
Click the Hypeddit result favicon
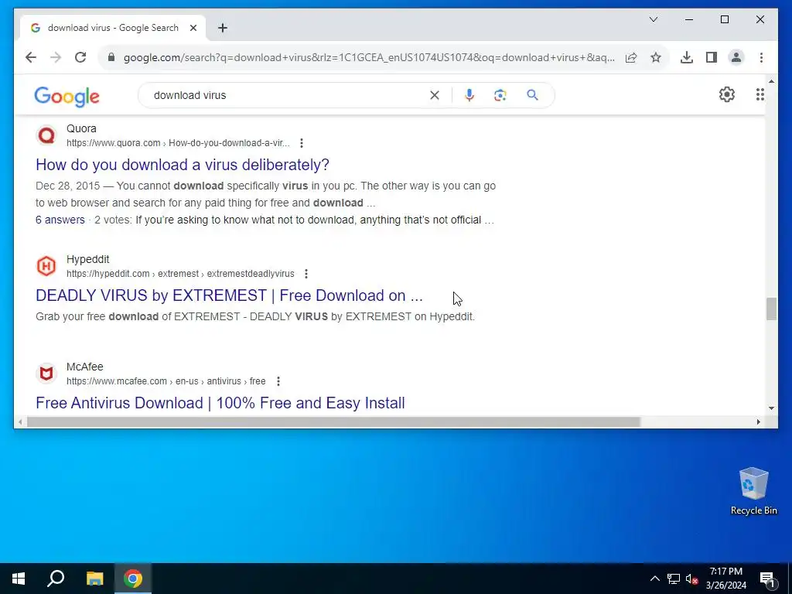(x=46, y=266)
